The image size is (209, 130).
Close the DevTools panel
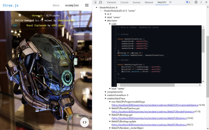[206, 2]
